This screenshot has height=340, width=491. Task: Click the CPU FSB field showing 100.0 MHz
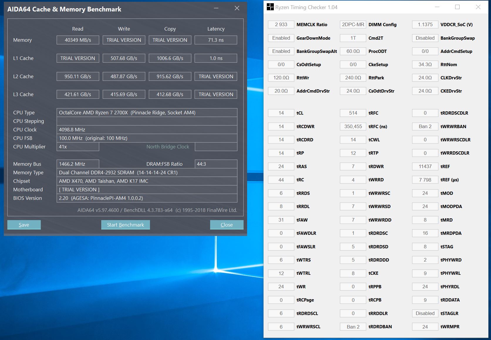(x=147, y=138)
